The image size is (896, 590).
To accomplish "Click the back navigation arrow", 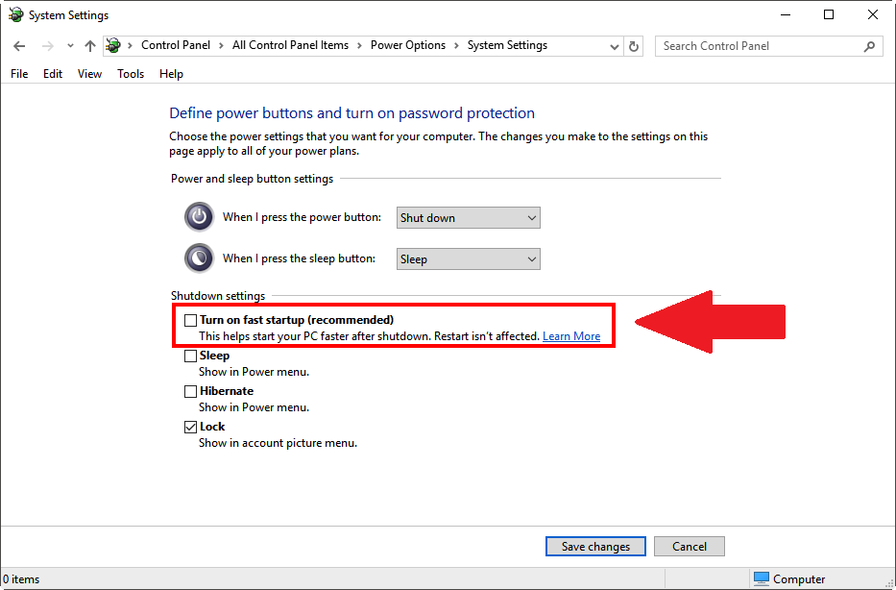I will [x=19, y=46].
